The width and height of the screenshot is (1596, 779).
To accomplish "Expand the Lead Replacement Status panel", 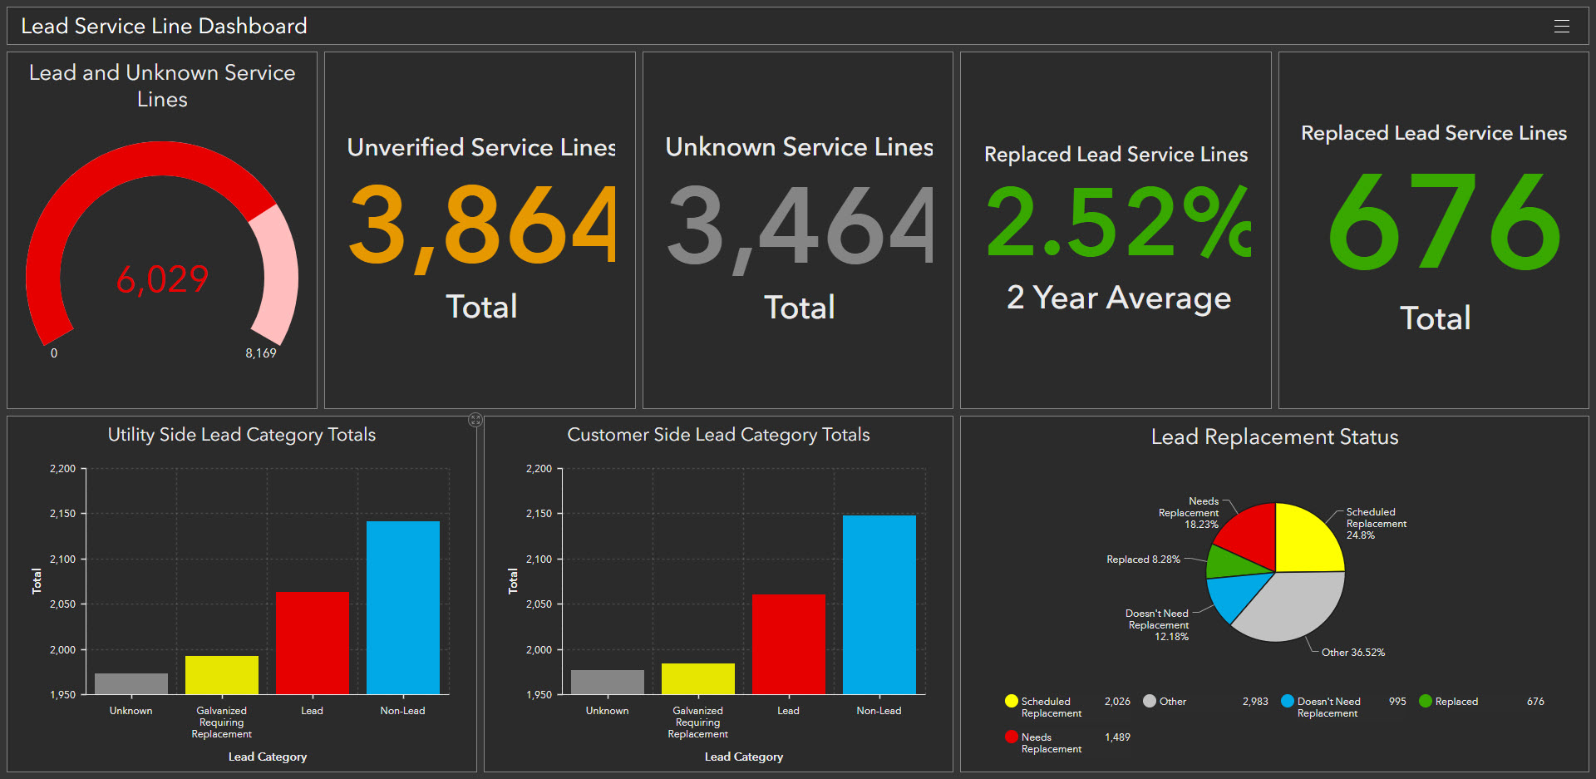I will (x=1275, y=436).
